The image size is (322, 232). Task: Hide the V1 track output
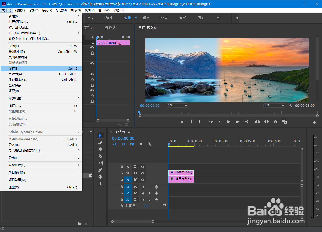pos(142,179)
